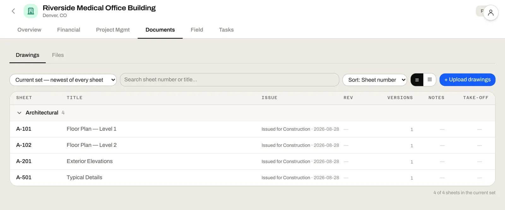The height and width of the screenshot is (210, 505).
Task: Open the Sort: Sheet number dropdown
Action: 375,80
